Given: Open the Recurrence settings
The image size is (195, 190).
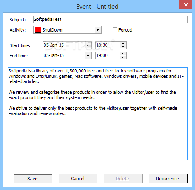Looking at the screenshot, I should click(168, 179).
